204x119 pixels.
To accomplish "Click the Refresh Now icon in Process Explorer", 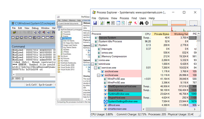I will click(102, 23).
